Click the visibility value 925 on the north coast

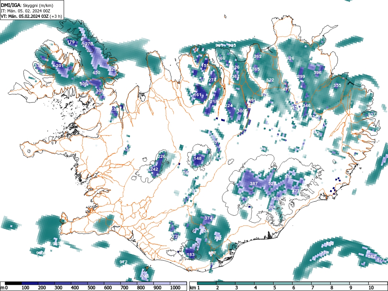coord(232,45)
